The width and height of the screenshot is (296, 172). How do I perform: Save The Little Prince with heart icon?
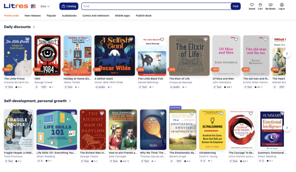tap(27, 39)
